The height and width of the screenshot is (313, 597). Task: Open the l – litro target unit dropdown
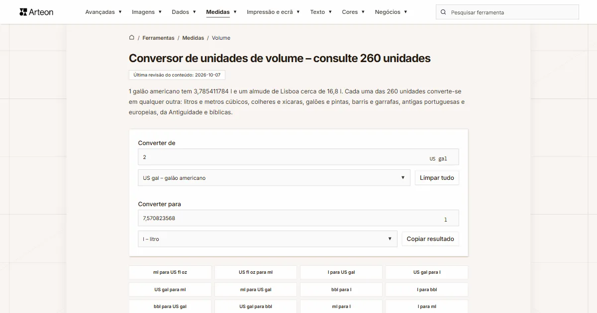[268, 239]
